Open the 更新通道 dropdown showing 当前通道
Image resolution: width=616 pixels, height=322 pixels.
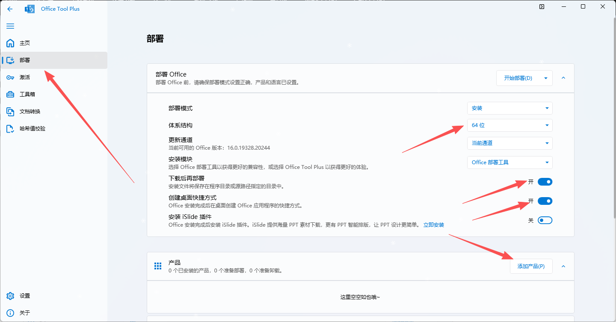(509, 143)
